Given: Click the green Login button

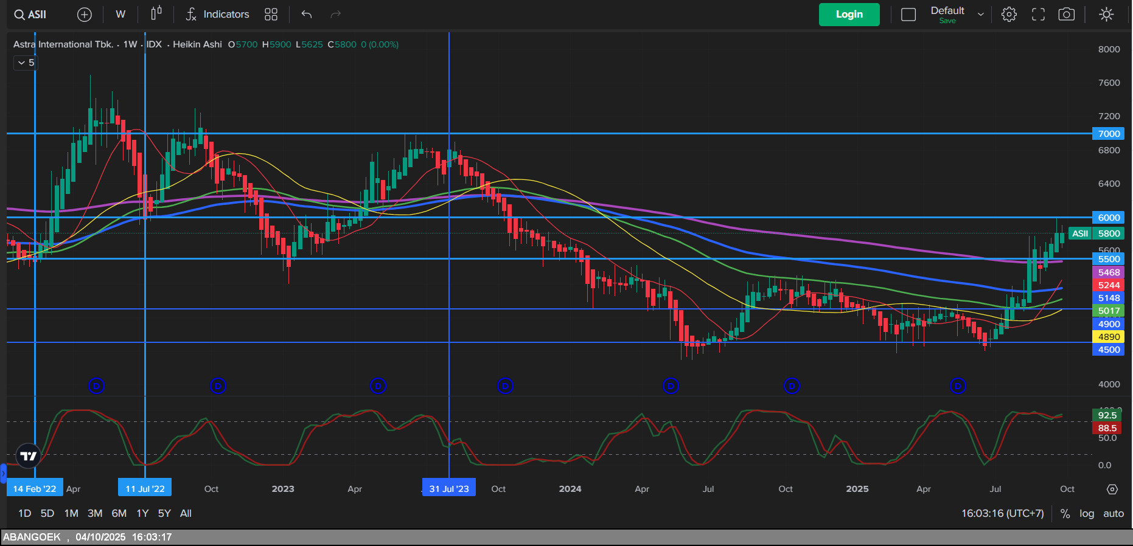Looking at the screenshot, I should pos(849,15).
